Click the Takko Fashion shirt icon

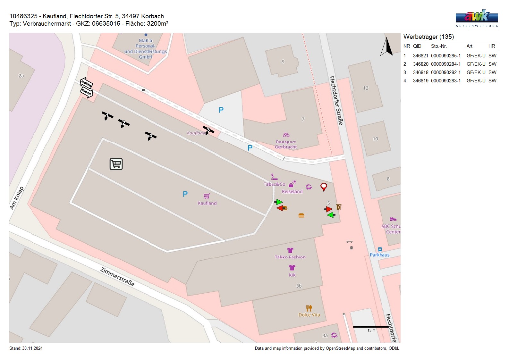290,250
